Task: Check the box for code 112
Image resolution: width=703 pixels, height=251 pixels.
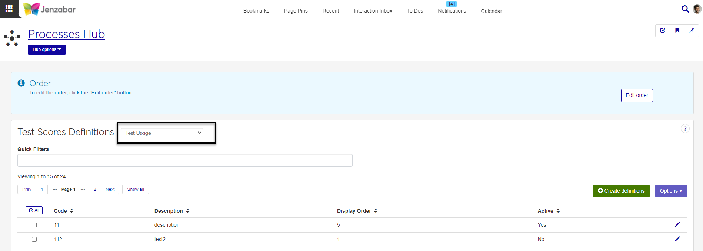Action: click(34, 239)
